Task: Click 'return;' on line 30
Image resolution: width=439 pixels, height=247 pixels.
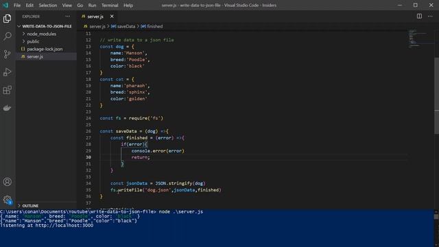Action: click(x=141, y=157)
